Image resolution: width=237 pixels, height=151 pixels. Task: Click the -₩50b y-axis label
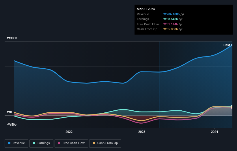click(12, 125)
